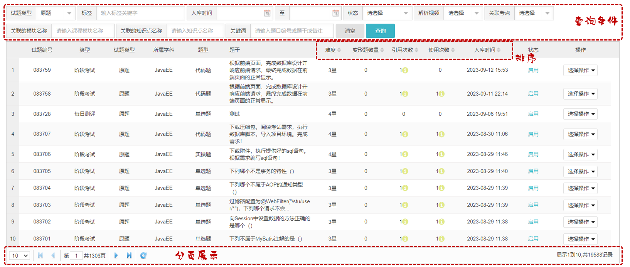Click 使用次数 info icon for 083705

(x=441, y=171)
